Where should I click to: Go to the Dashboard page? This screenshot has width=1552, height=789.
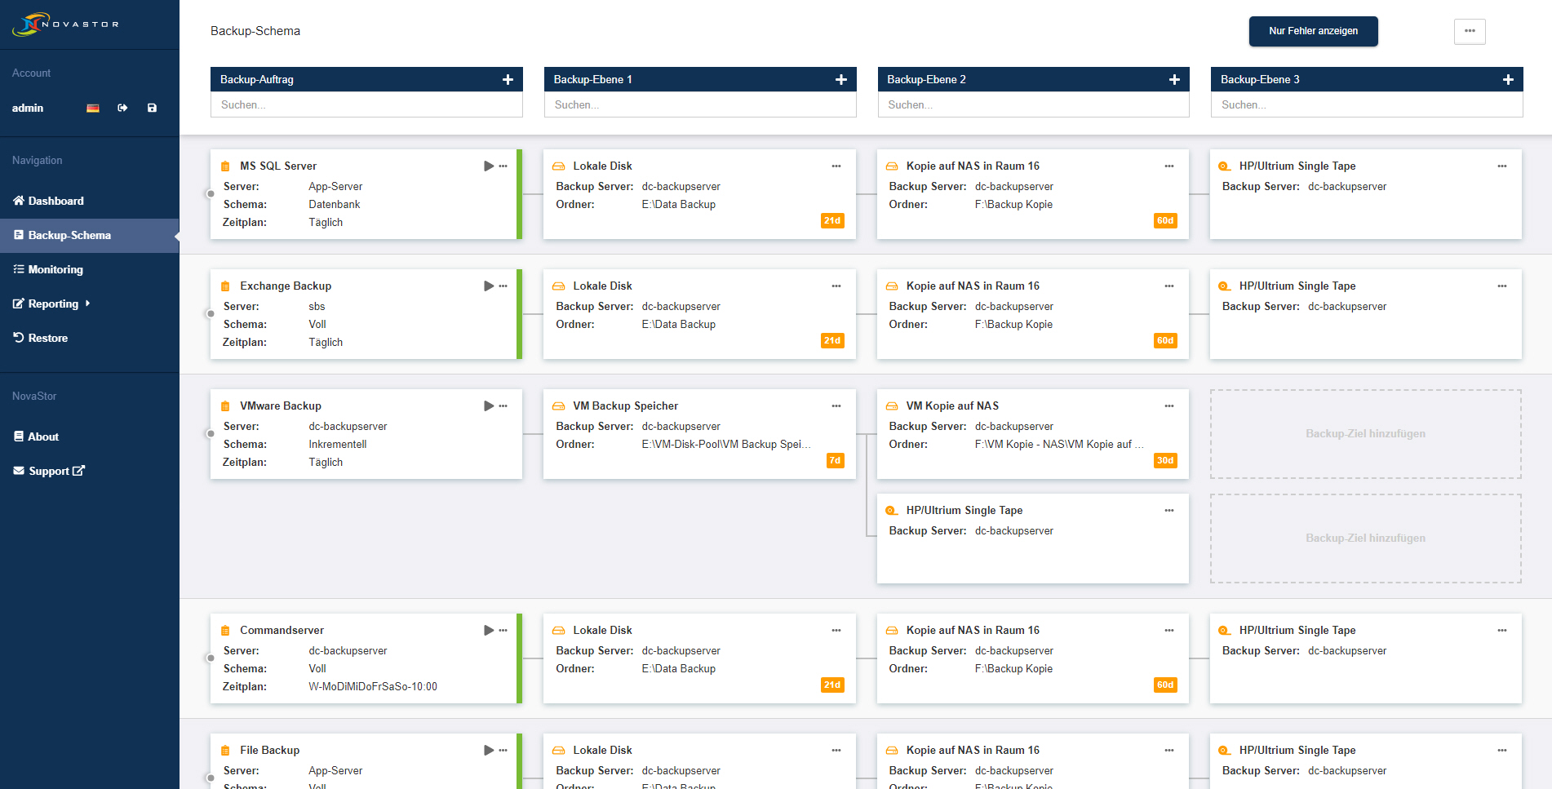[x=55, y=201]
